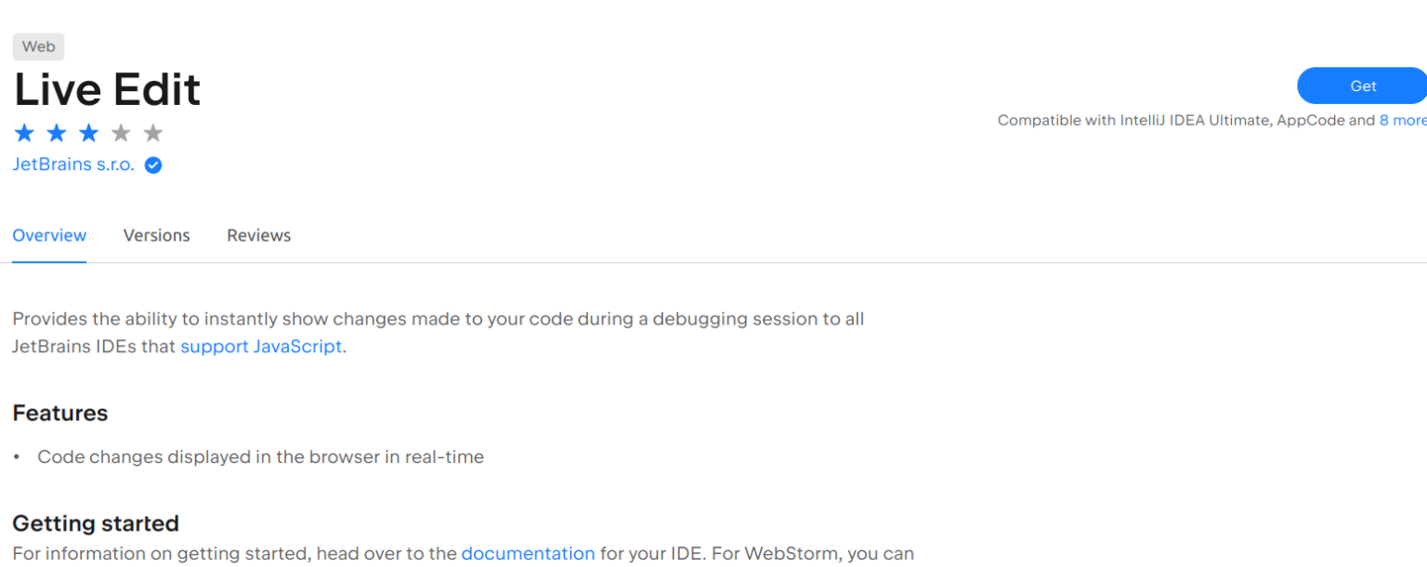
Task: Click the Features section heading
Action: [59, 413]
